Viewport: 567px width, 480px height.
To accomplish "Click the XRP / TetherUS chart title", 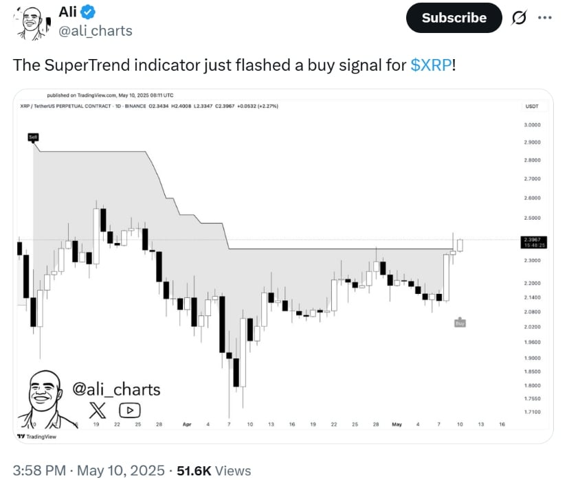I will coord(65,106).
